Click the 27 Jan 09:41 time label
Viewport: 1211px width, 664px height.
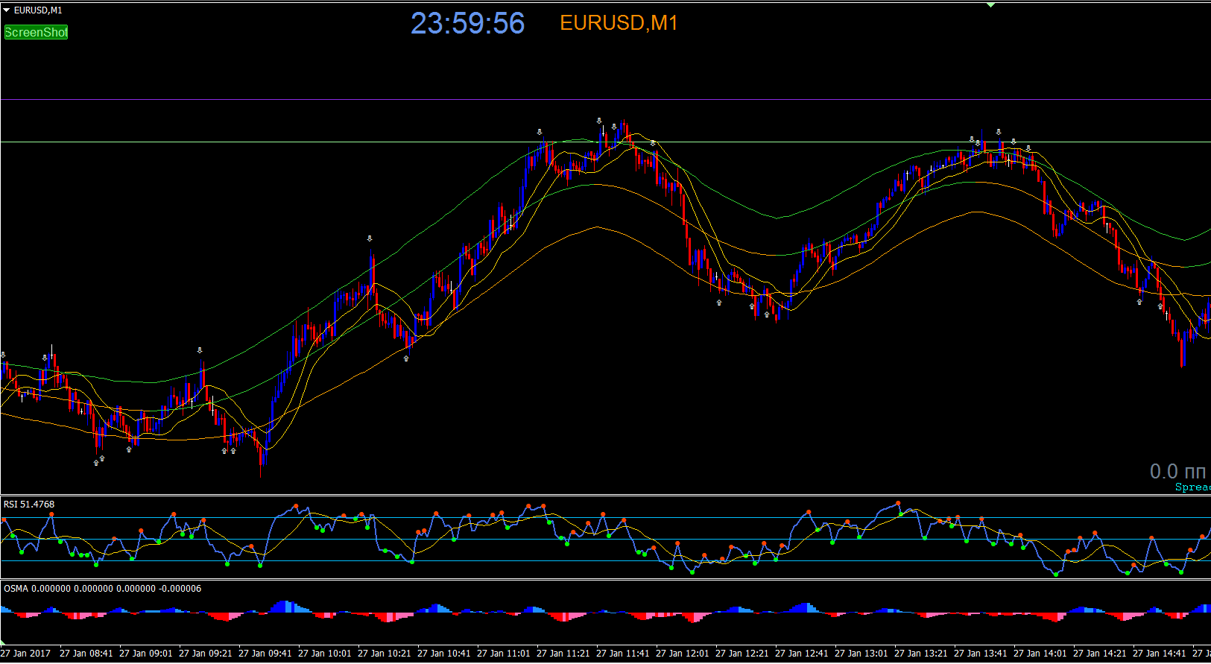pos(265,654)
